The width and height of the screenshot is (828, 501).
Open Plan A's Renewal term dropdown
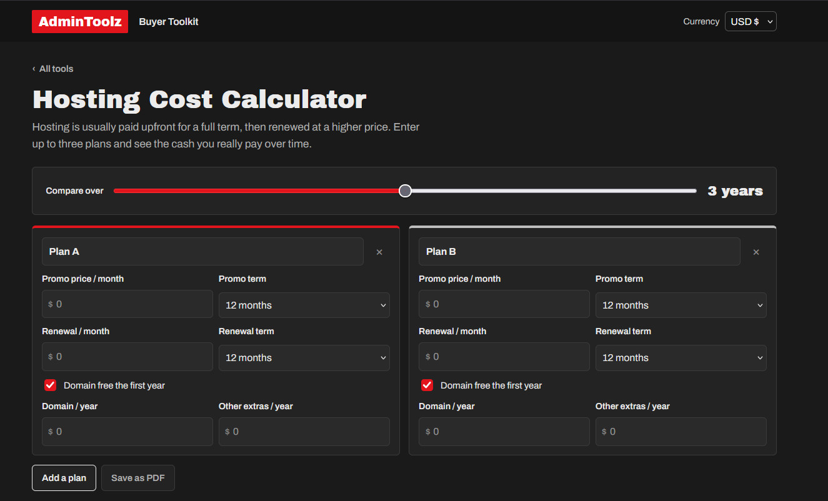pos(304,358)
